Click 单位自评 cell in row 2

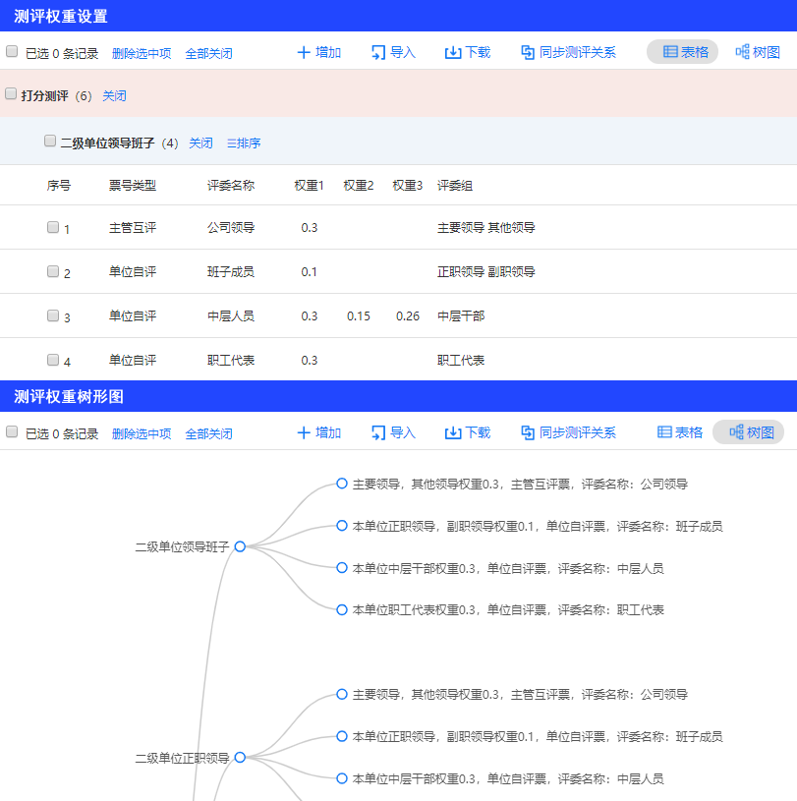pyautogui.click(x=133, y=271)
